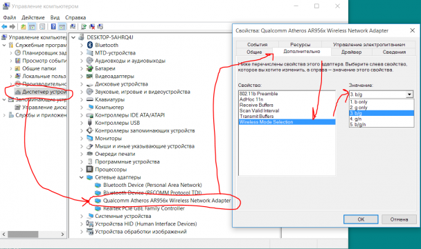421x249 pixels.
Task: Collapse the Сетевые адаптеры node
Action: click(x=82, y=177)
